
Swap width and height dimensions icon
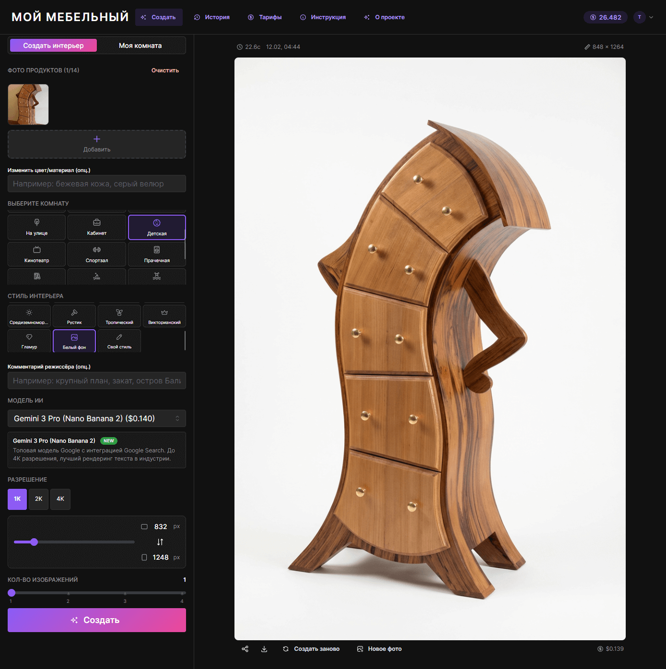click(160, 542)
